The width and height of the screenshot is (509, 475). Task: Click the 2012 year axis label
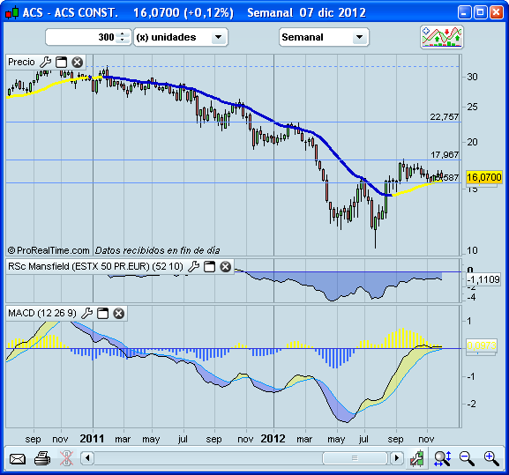click(x=273, y=439)
